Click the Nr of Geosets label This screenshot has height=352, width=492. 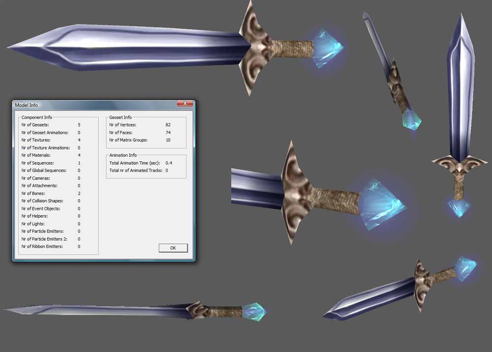(35, 125)
